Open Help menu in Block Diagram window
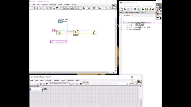The image size is (191, 107). 74,5
